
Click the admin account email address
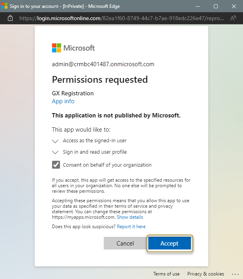[103, 64]
